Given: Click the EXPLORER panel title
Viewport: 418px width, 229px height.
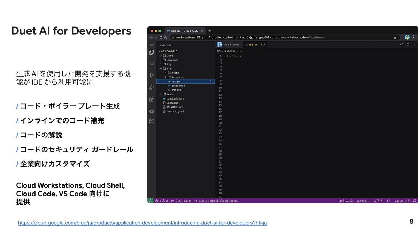Looking at the screenshot, I should click(166, 45).
